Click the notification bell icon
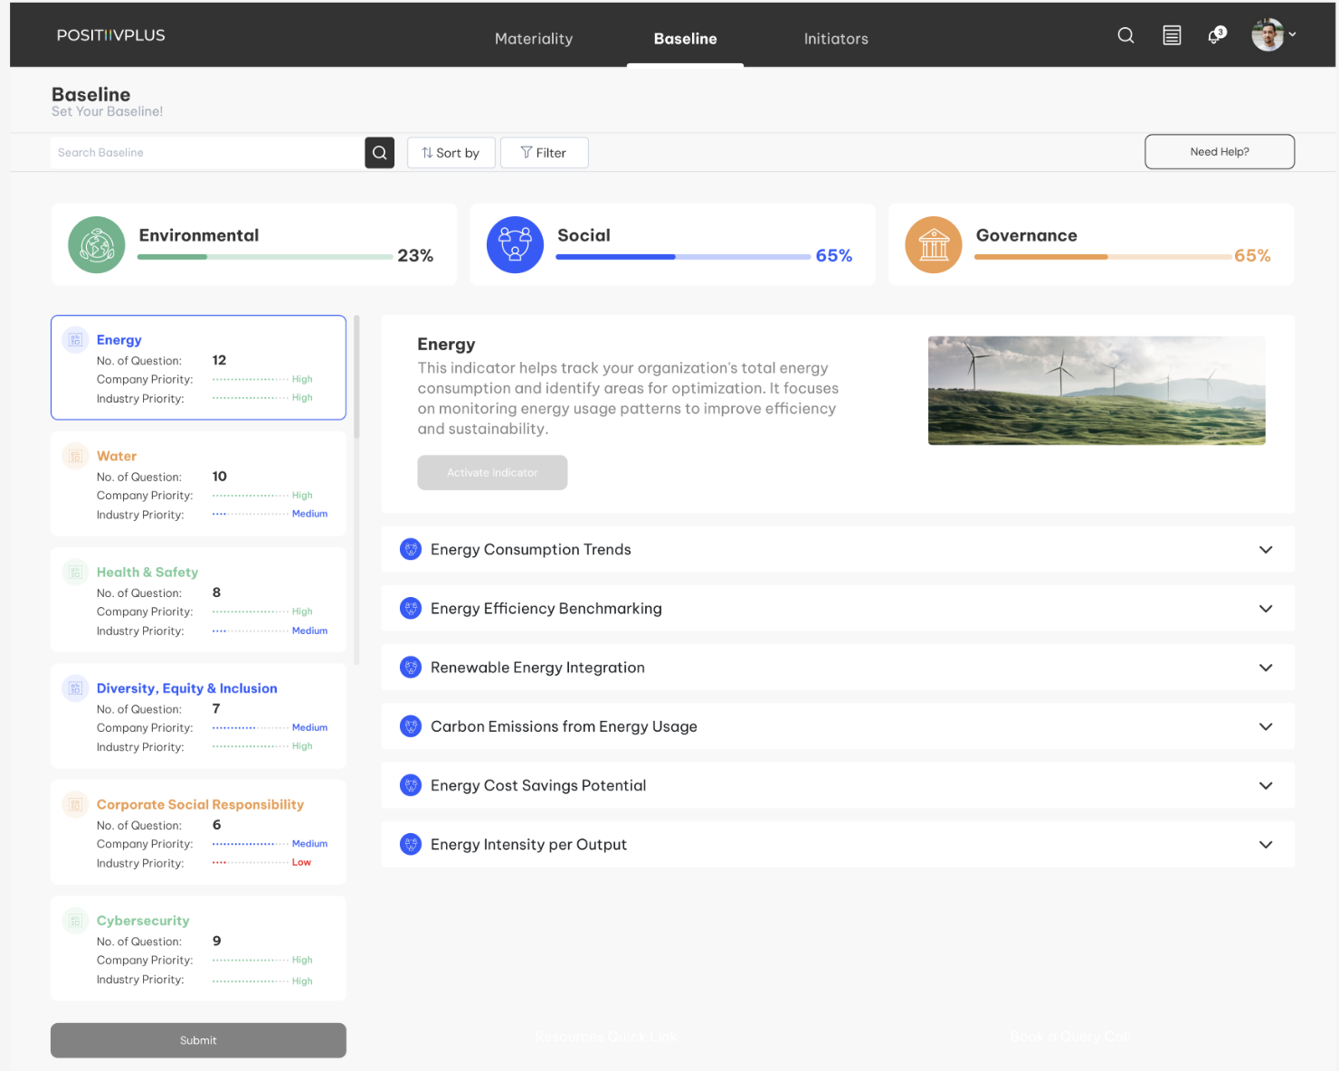The image size is (1339, 1071). click(1213, 35)
